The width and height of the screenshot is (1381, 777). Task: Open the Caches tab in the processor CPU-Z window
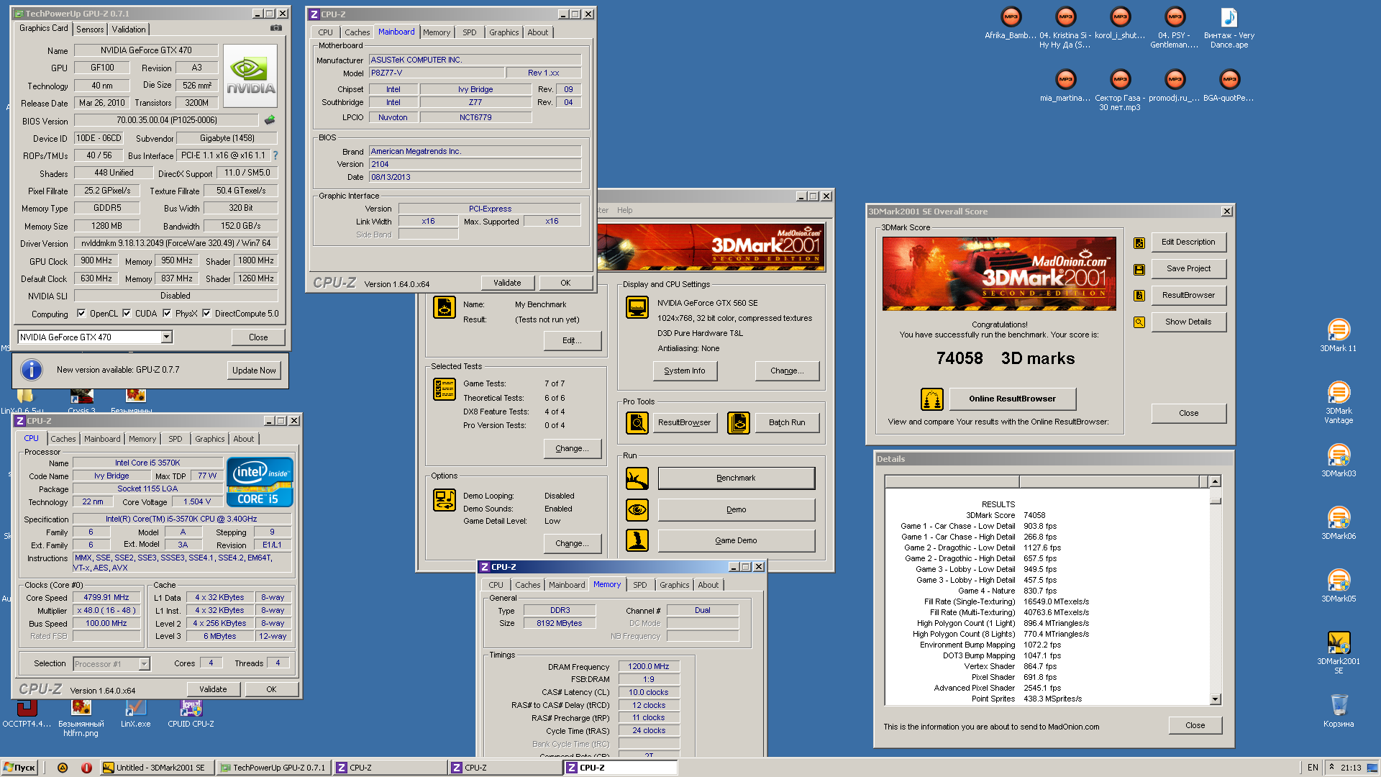[x=63, y=439]
